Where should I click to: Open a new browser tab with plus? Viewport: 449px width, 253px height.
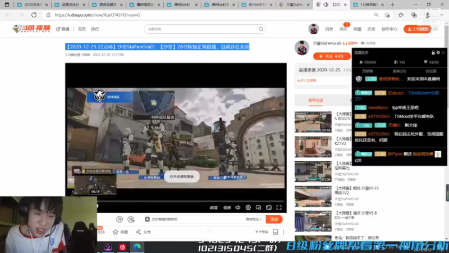point(392,4)
